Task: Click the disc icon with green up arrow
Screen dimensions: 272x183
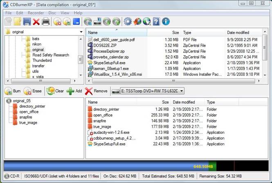Action: tap(116, 22)
